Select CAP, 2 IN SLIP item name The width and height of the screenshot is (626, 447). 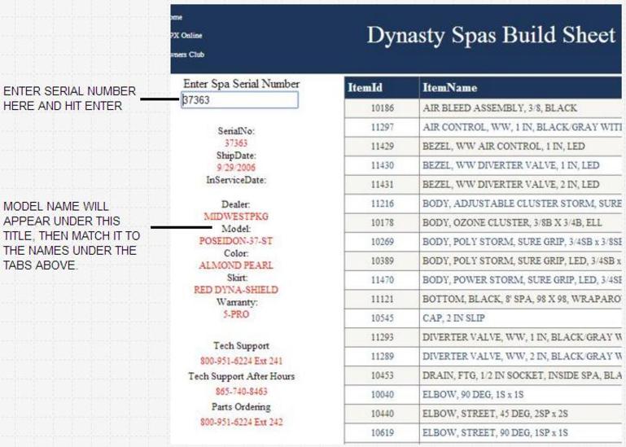coord(454,318)
